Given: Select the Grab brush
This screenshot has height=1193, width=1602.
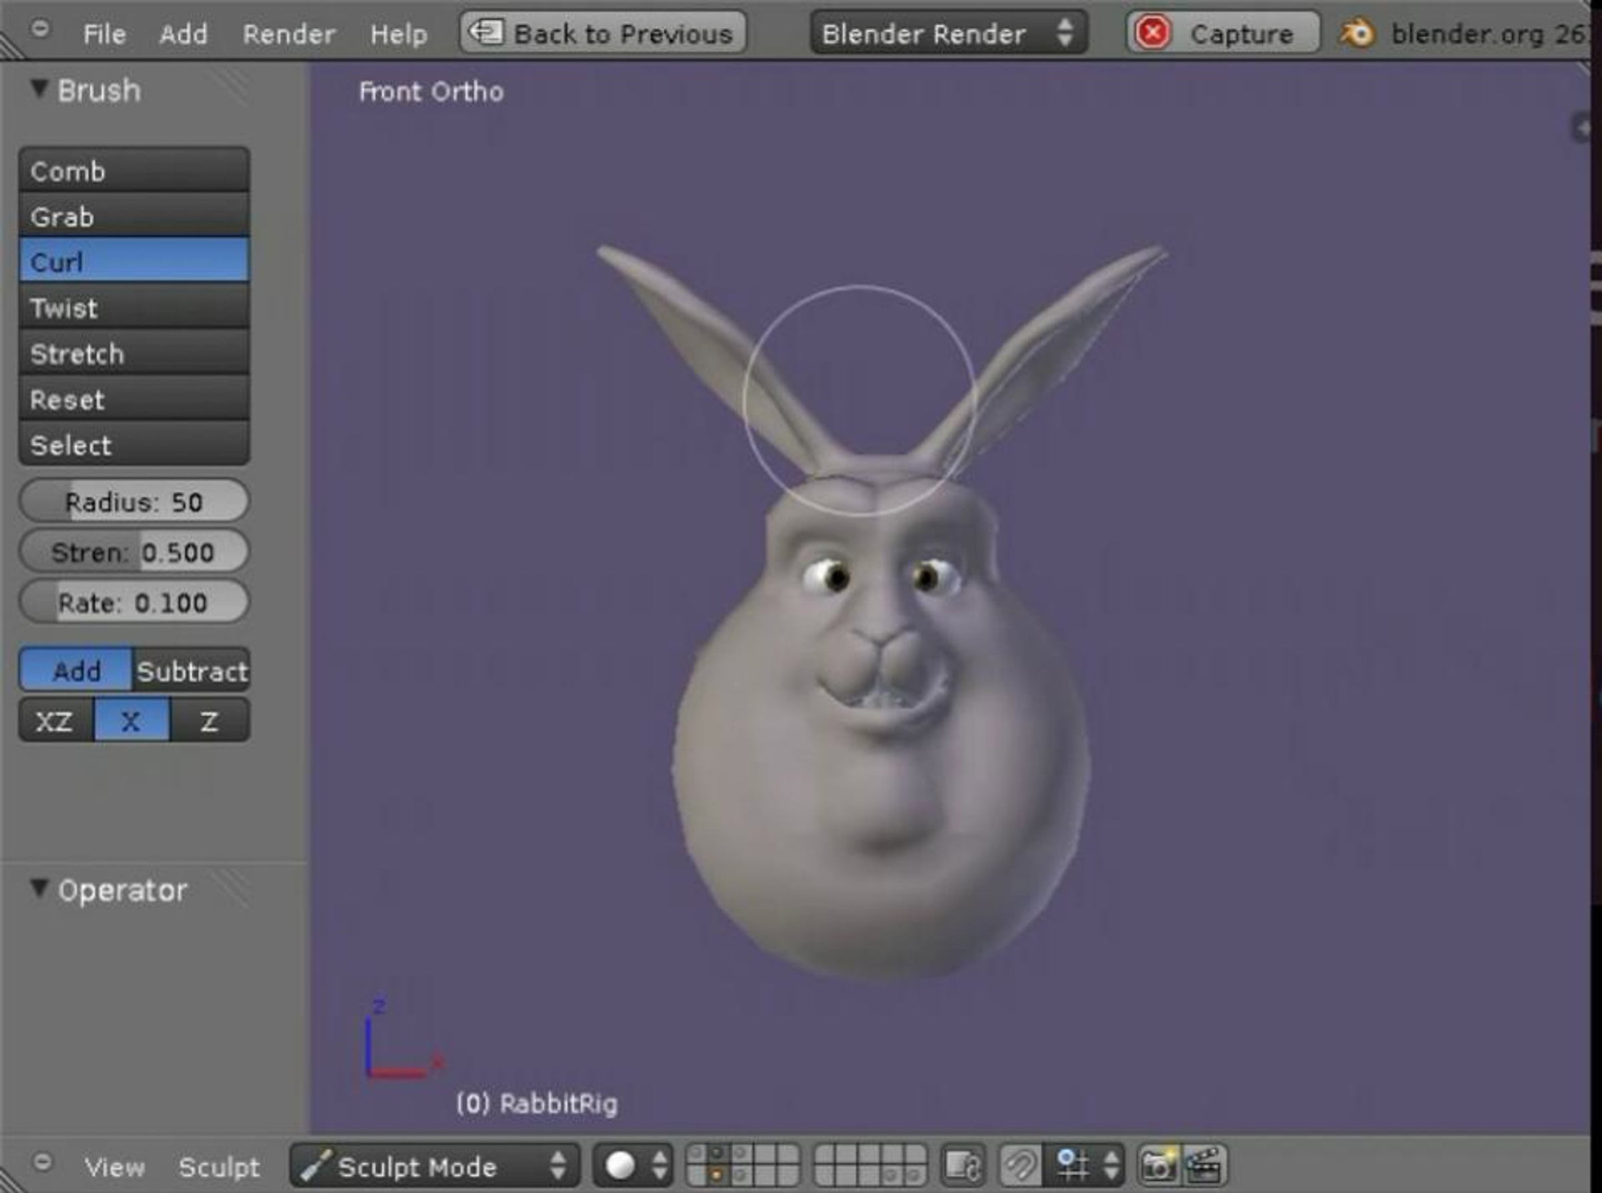Looking at the screenshot, I should (134, 216).
